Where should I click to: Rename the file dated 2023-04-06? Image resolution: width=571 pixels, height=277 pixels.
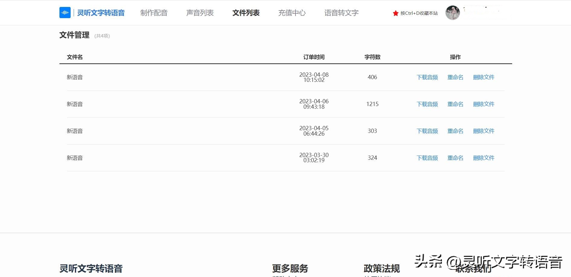(x=455, y=104)
